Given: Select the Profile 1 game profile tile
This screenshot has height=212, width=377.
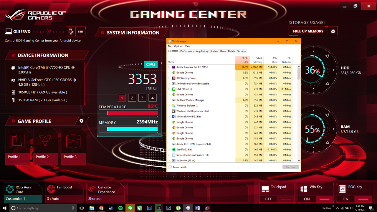Looking at the screenshot, I should [x=18, y=146].
